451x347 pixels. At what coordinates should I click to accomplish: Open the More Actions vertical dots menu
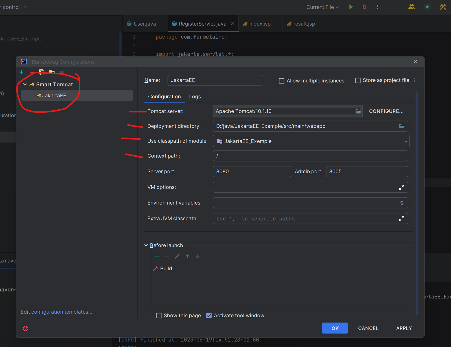click(378, 7)
